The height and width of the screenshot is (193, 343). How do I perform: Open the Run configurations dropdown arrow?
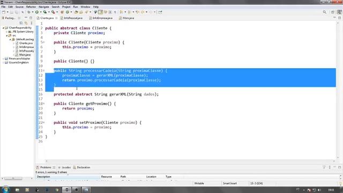click(x=41, y=12)
